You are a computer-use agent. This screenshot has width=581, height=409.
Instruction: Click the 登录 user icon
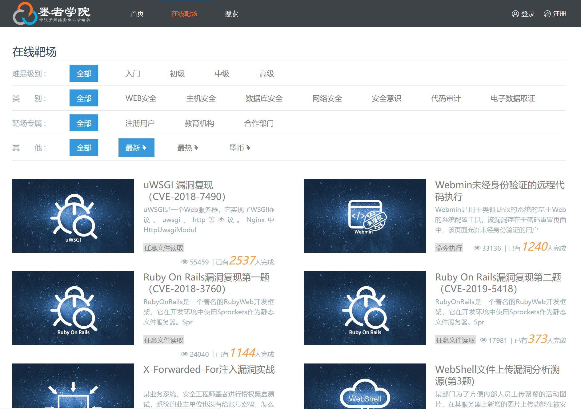point(515,14)
